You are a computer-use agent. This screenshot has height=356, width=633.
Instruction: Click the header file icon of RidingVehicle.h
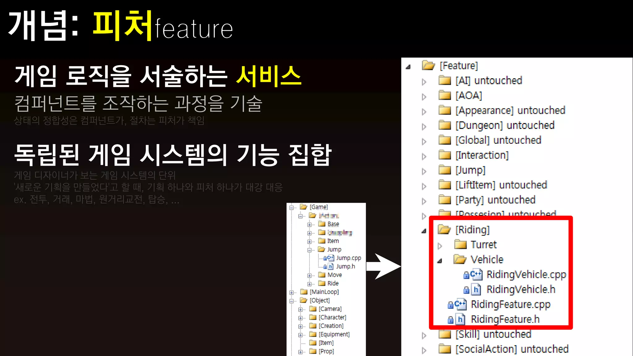[x=476, y=289]
